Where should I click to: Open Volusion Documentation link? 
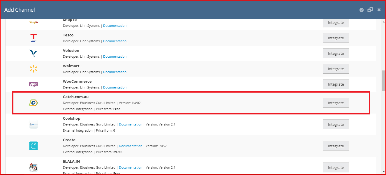pyautogui.click(x=115, y=56)
